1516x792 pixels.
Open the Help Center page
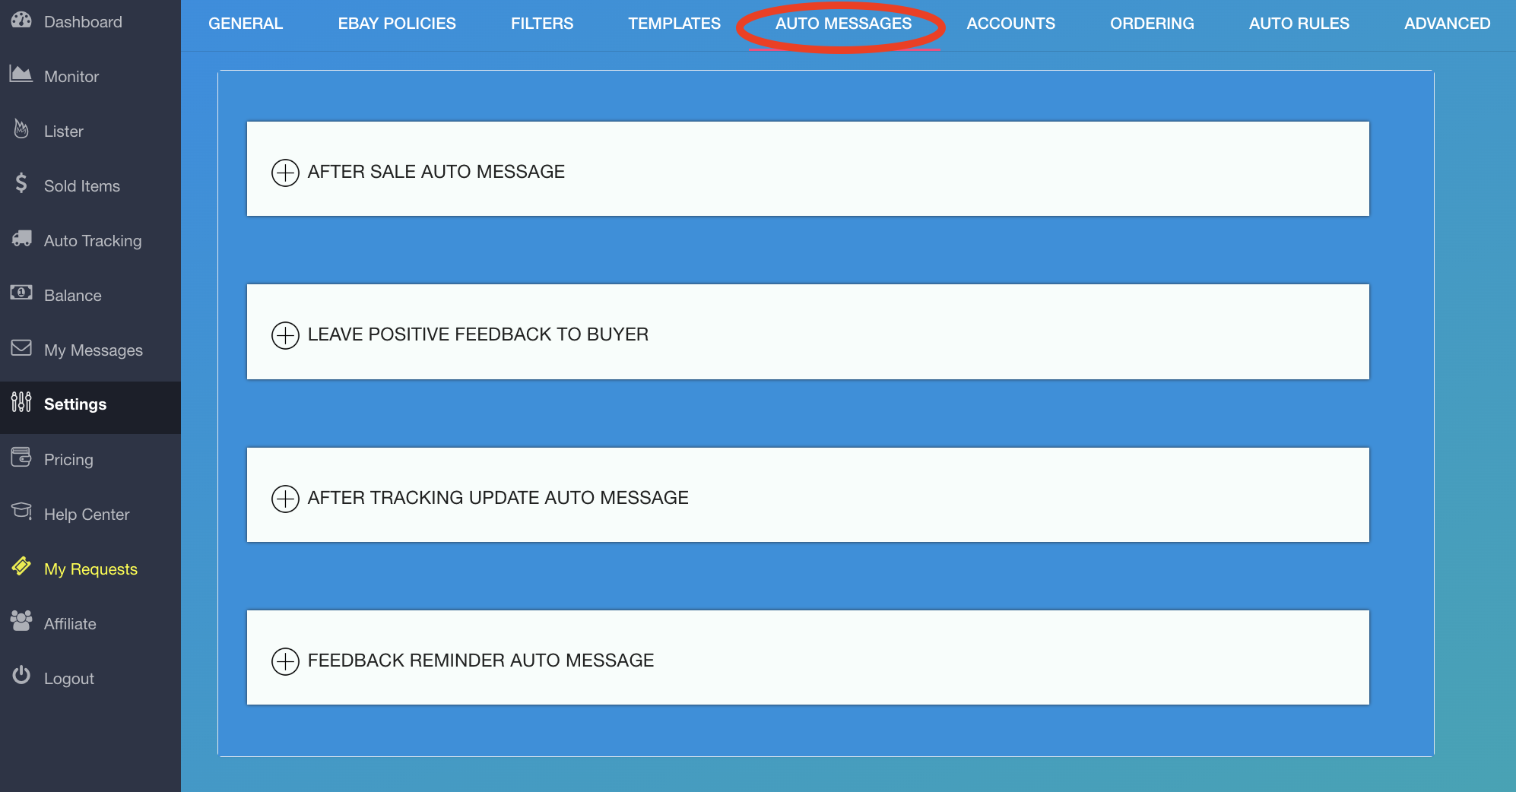click(x=87, y=515)
